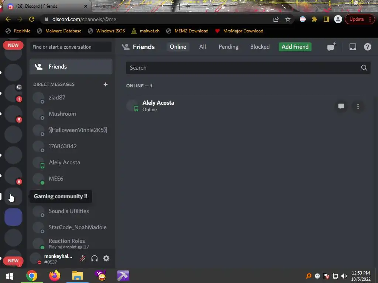The width and height of the screenshot is (378, 283).
Task: Open the server with the 1 badge
Action: (13, 93)
